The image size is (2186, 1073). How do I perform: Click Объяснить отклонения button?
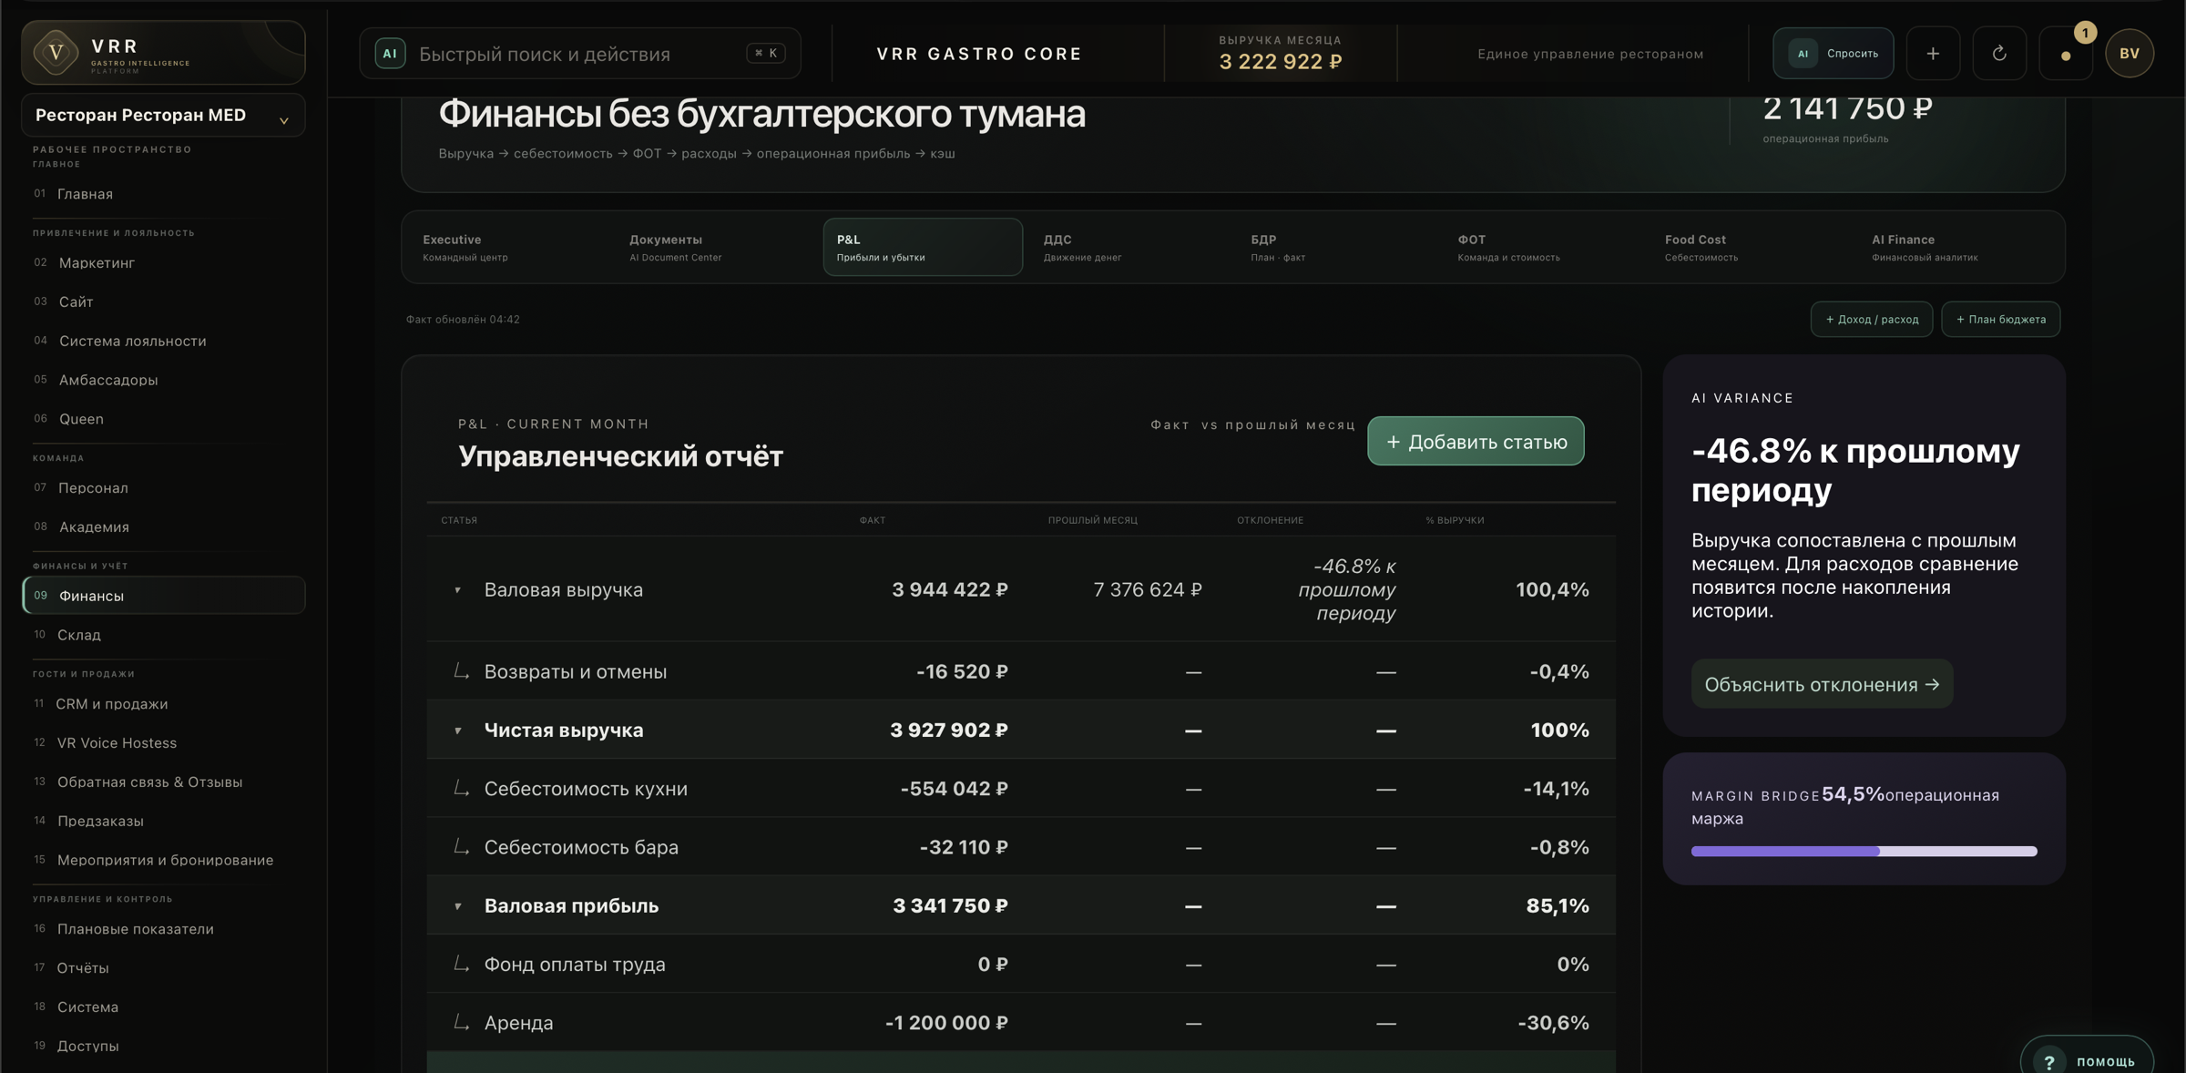[1822, 684]
